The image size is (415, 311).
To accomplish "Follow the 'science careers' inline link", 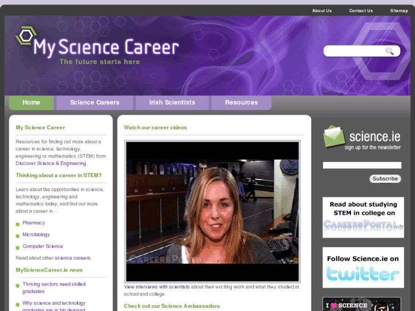I will point(73,258).
